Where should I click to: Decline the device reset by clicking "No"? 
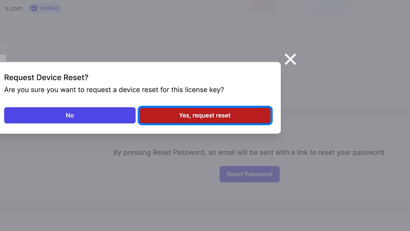click(x=70, y=115)
